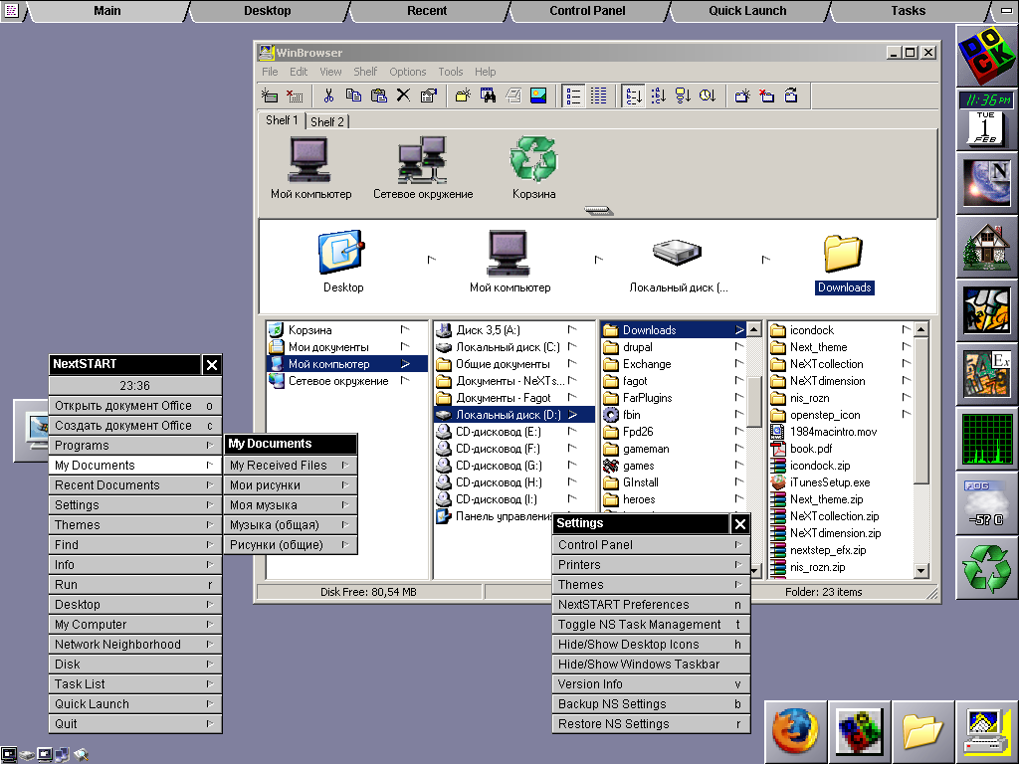The height and width of the screenshot is (764, 1019).
Task: Click NextSTART Preferences in Settings menu
Action: tap(651, 604)
